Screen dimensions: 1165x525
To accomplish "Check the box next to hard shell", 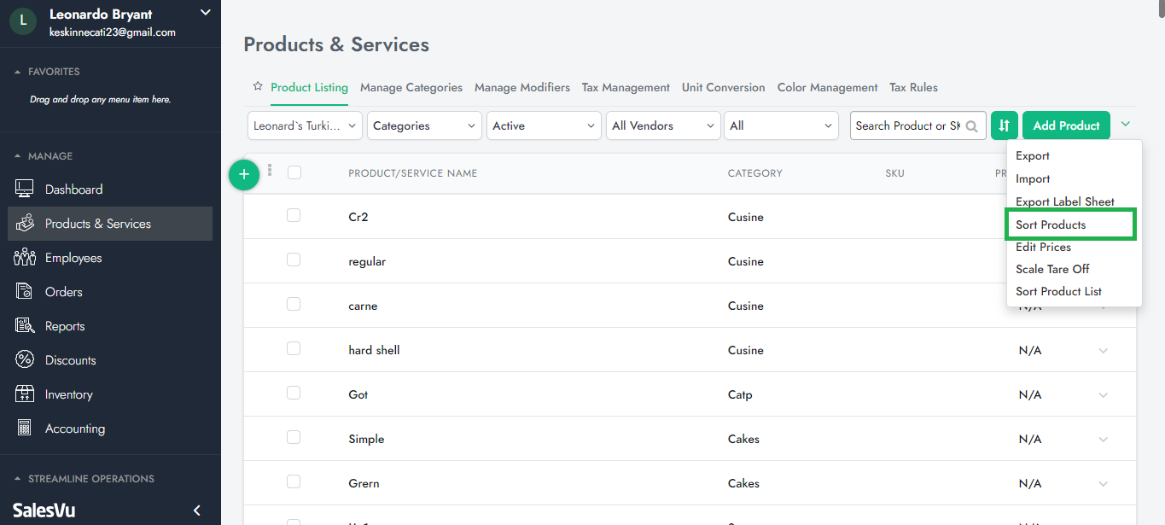I will coord(294,349).
